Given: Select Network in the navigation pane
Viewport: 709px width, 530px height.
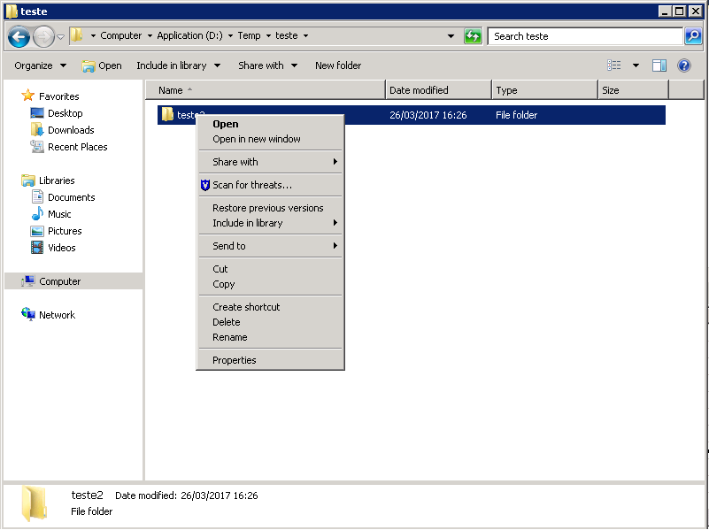Looking at the screenshot, I should [57, 315].
